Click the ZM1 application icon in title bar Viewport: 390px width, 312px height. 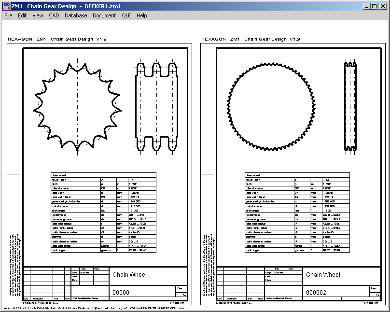(6, 6)
